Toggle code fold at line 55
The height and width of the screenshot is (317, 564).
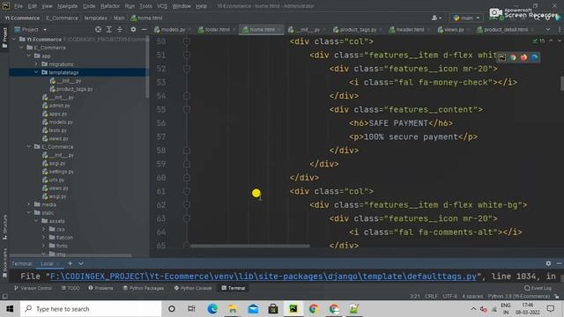187,109
